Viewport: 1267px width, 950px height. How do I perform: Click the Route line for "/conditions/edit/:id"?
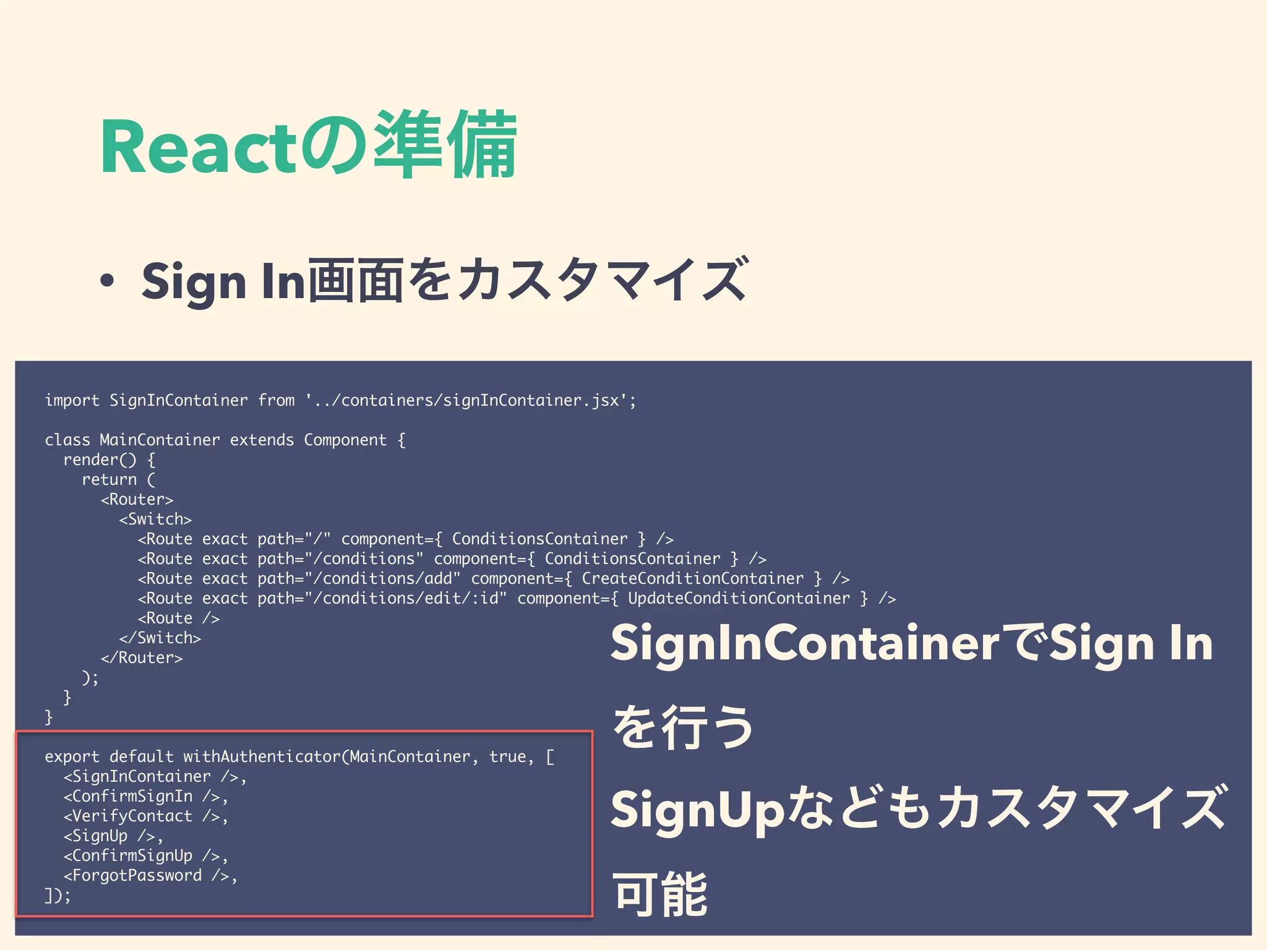[x=517, y=598]
